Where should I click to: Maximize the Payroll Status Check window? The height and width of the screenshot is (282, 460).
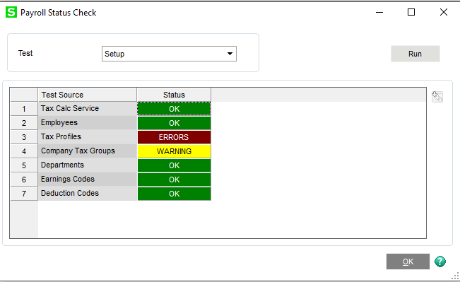pos(411,12)
